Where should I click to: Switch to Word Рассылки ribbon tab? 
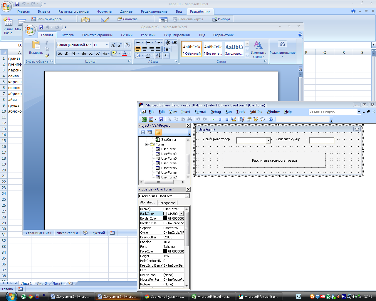(148, 35)
